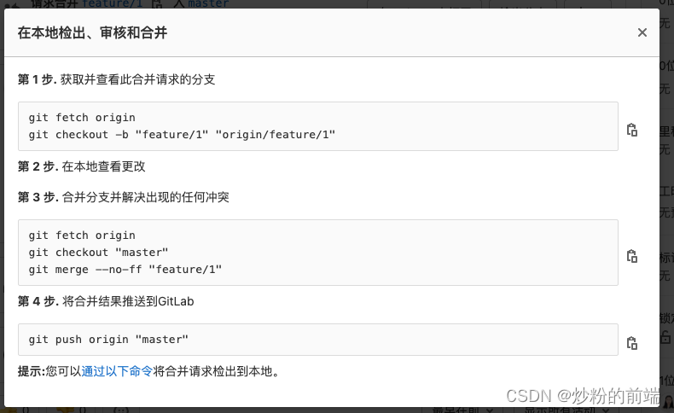Click the git push origin "master" code box

[x=318, y=340]
